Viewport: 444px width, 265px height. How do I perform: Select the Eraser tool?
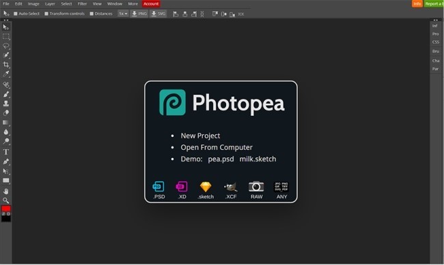[x=5, y=112]
